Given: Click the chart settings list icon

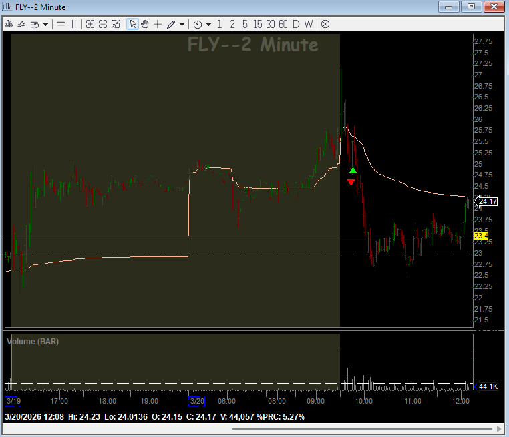Looking at the screenshot, I should coord(35,25).
